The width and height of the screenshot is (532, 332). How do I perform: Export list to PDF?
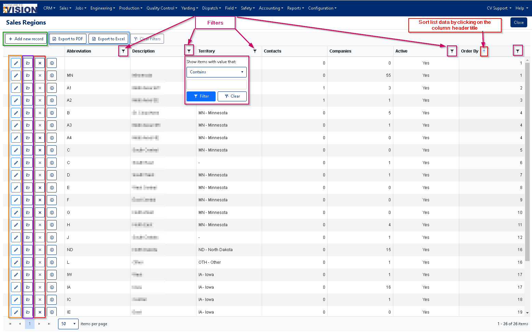pyautogui.click(x=68, y=39)
